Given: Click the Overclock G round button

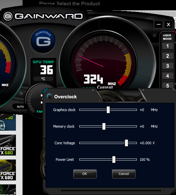Looking at the screenshot, I should point(43,41).
